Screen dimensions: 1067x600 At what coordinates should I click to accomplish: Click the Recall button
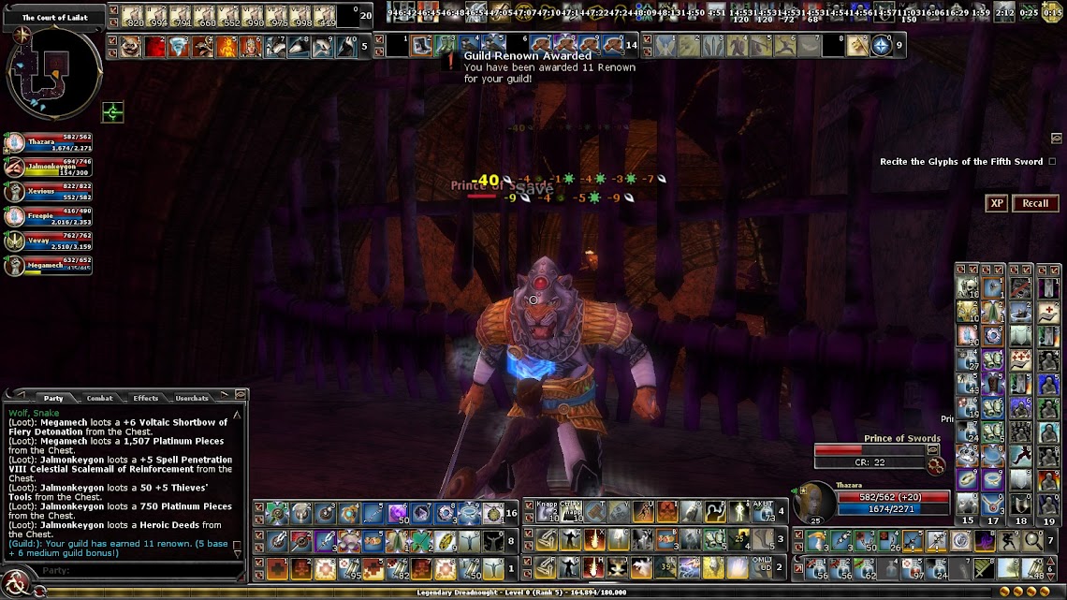coord(1035,203)
